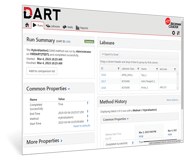
Task: Select the Assay_1 name cell
Action: [144, 88]
